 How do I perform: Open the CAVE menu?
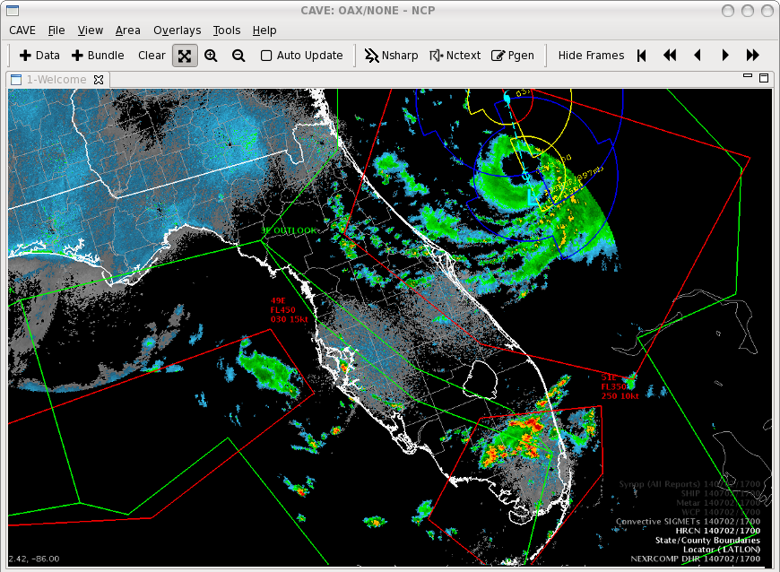[x=22, y=30]
